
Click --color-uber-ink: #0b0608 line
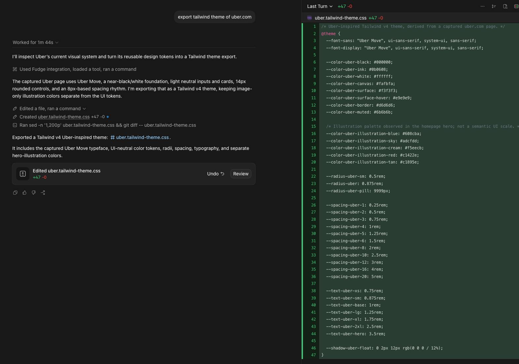click(x=357, y=69)
